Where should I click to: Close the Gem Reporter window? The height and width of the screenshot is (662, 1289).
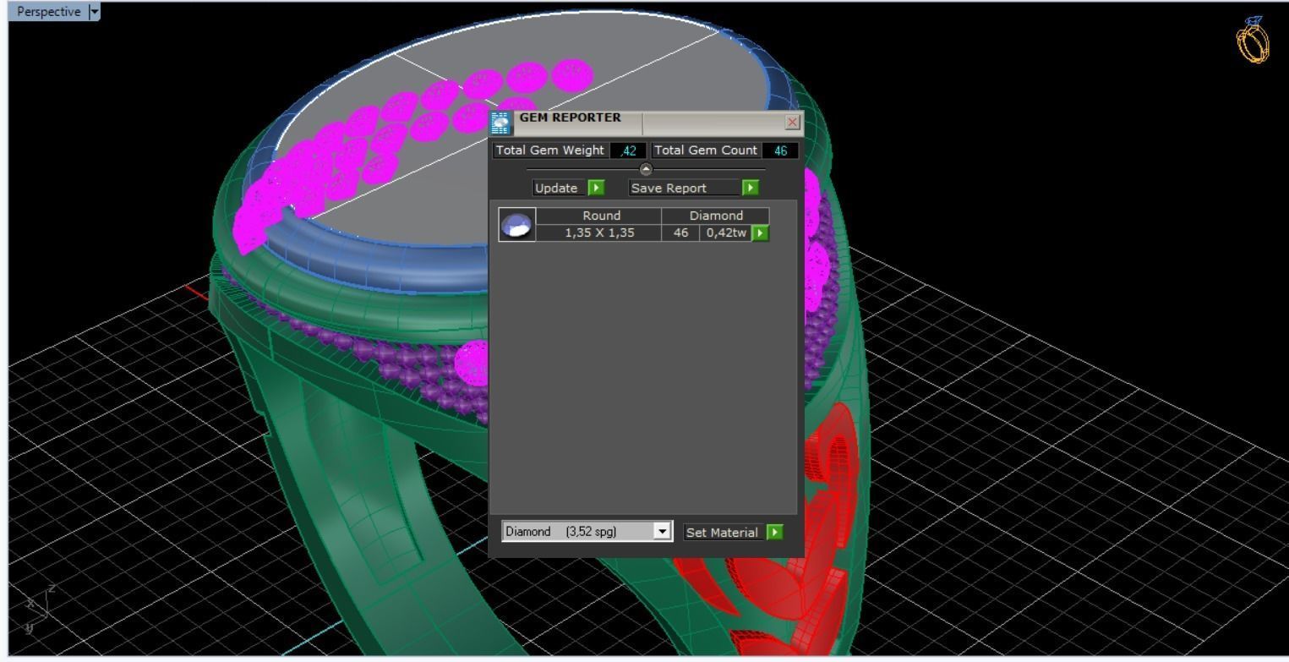792,123
